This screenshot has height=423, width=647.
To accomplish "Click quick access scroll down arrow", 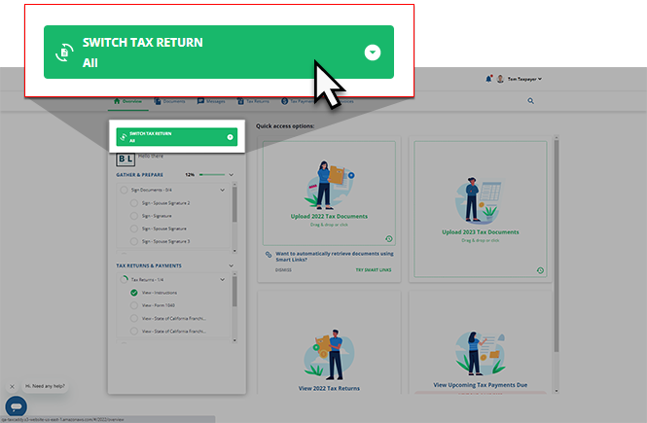I will coord(557,391).
